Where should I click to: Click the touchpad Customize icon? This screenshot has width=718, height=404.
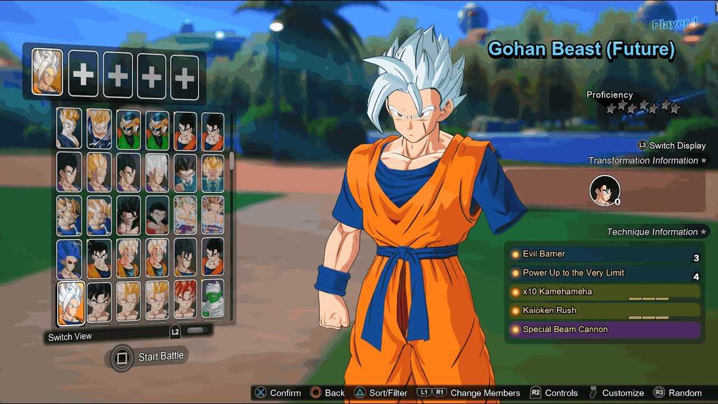[593, 393]
